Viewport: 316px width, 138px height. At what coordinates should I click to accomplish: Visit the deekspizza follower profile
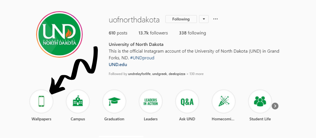(x=177, y=74)
